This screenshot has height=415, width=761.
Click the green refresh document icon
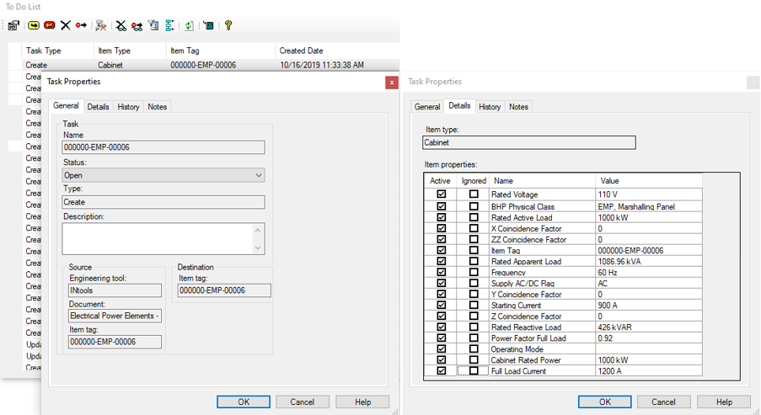(x=189, y=25)
